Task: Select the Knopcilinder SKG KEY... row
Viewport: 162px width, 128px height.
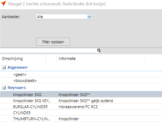Action: tap(81, 101)
